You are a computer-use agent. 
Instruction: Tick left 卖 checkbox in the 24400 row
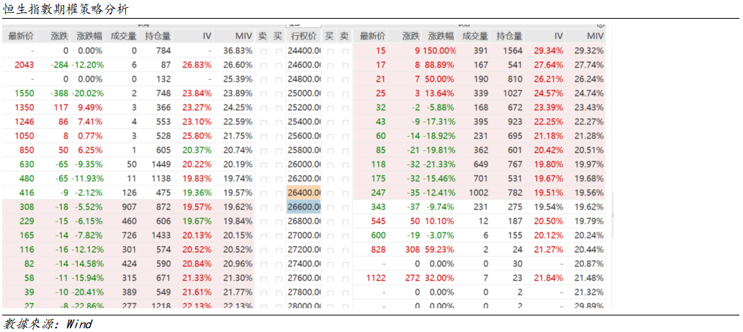263,51
